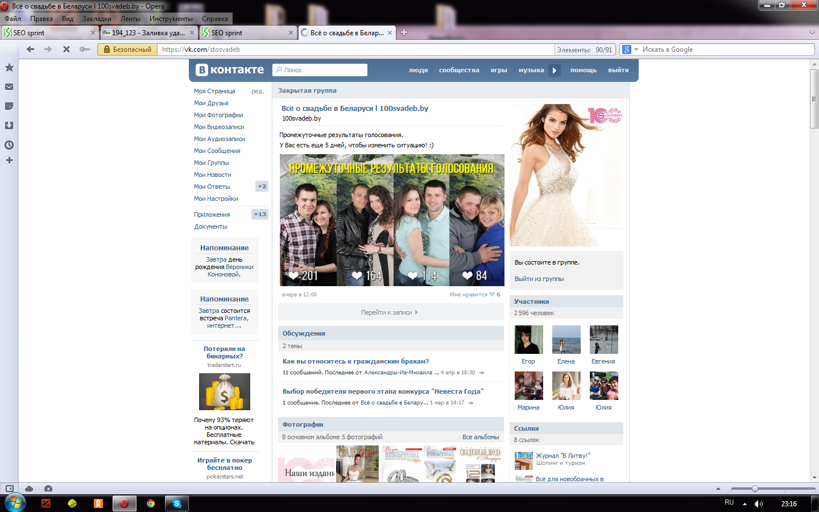Screen dimensions: 819x512
Task: Stop page loading with the X button
Action: pos(67,49)
